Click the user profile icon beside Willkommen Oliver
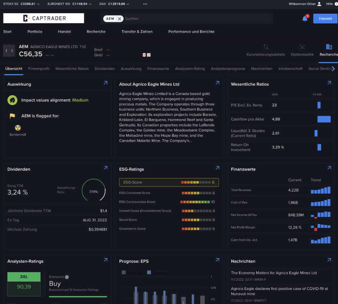This screenshot has width=338, height=304. click(x=319, y=4)
